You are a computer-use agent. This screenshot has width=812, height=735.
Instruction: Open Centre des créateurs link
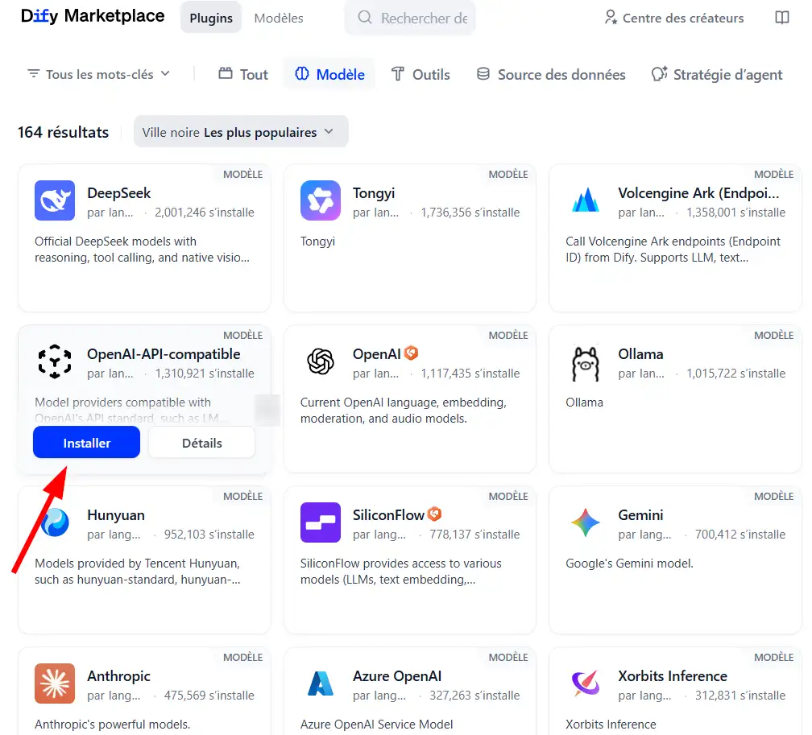pos(673,18)
